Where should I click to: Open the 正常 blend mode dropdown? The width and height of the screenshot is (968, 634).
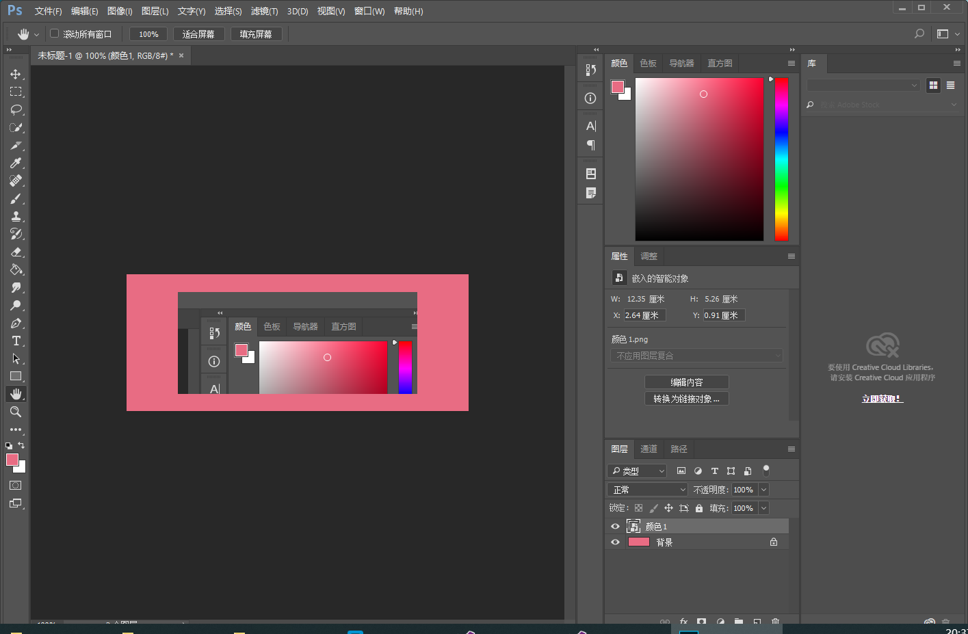[x=647, y=490]
